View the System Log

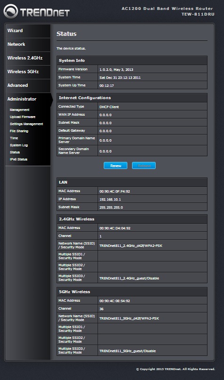coord(19,145)
